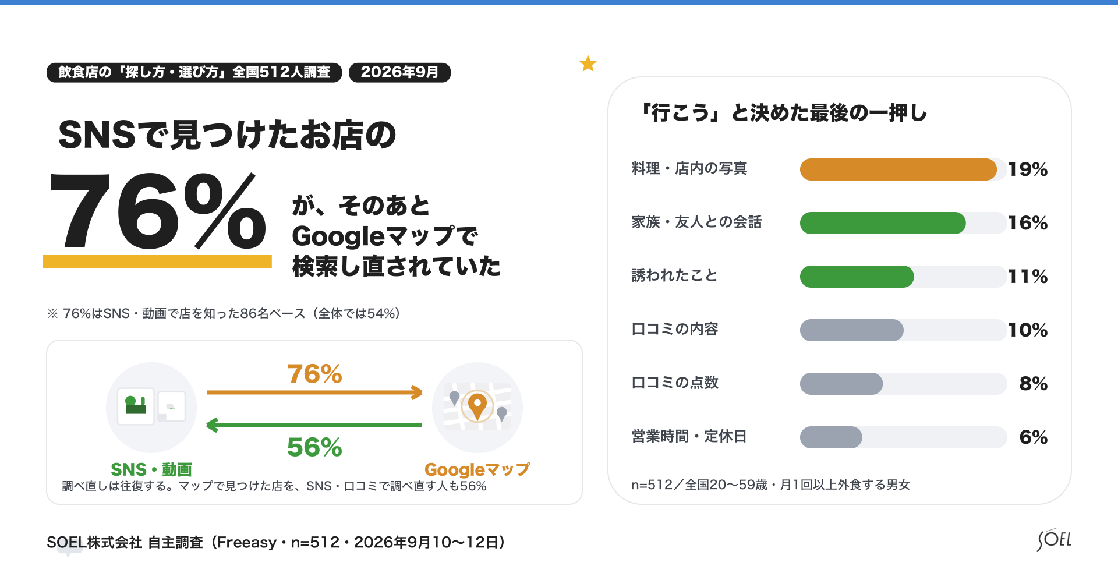Click the gray 口コミの点数 8% bar
The width and height of the screenshot is (1118, 587).
tap(841, 384)
